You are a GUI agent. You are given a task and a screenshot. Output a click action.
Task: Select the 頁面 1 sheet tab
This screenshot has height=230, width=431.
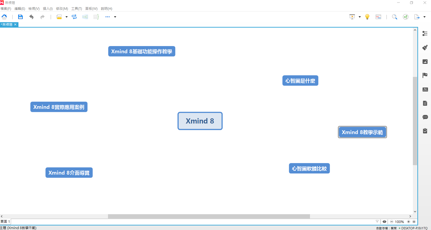pos(5,221)
